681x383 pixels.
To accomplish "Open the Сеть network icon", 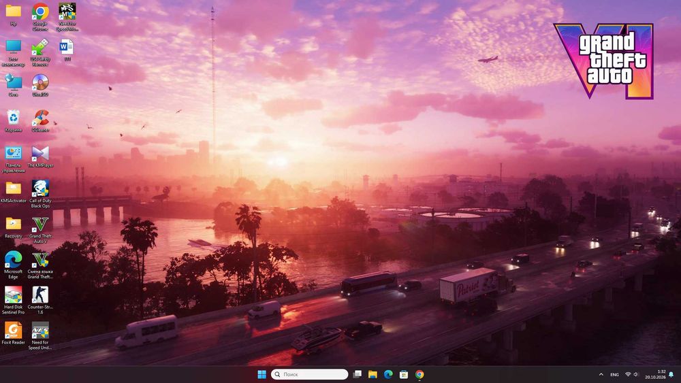I will (x=14, y=85).
